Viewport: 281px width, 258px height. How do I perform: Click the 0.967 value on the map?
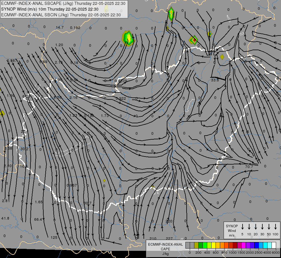[72, 185]
